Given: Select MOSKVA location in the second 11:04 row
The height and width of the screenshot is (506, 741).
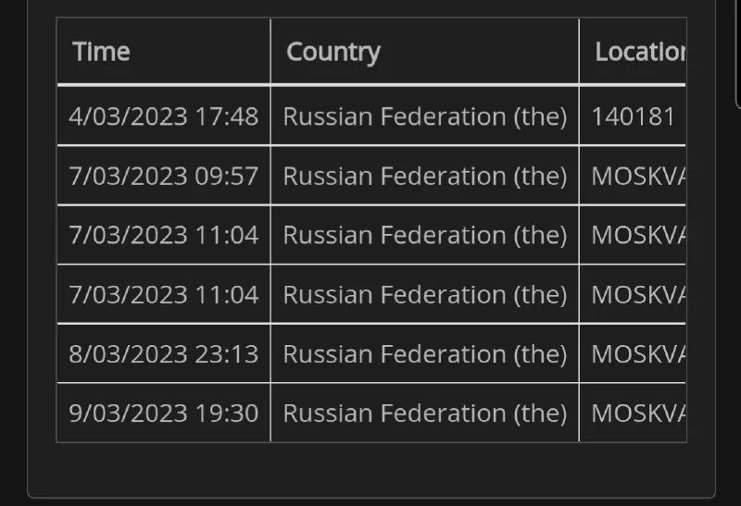Looking at the screenshot, I should coord(638,294).
